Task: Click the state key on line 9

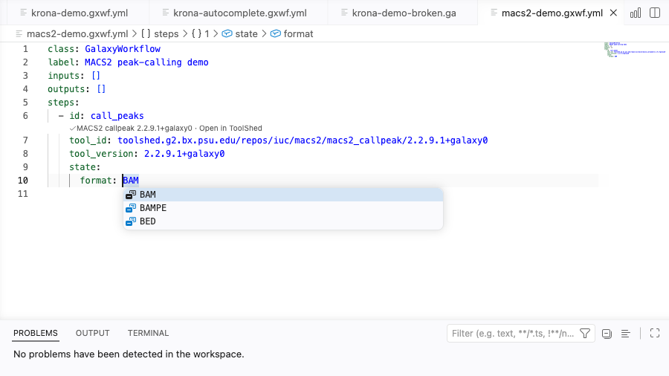Action: (x=83, y=167)
